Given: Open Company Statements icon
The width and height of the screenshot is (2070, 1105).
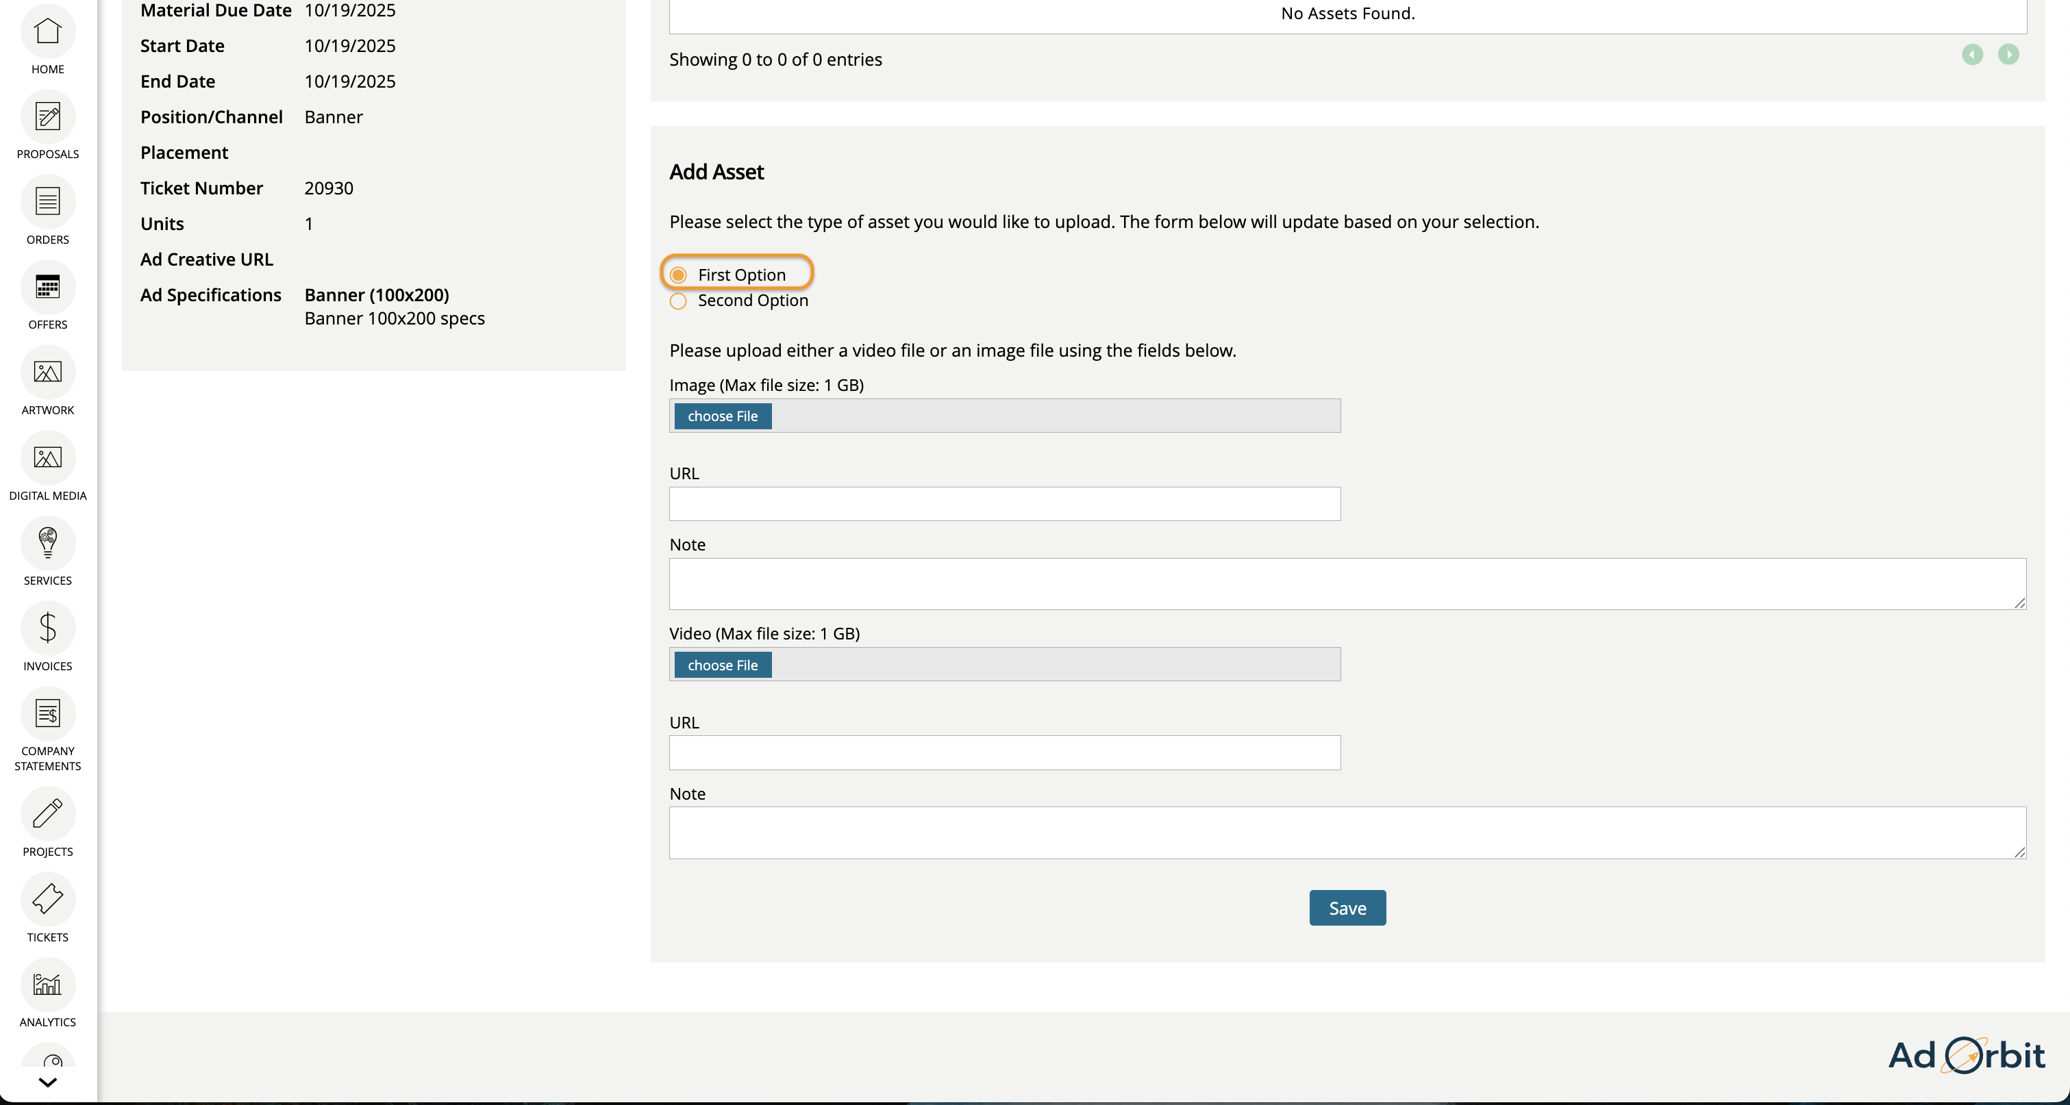Looking at the screenshot, I should point(47,714).
